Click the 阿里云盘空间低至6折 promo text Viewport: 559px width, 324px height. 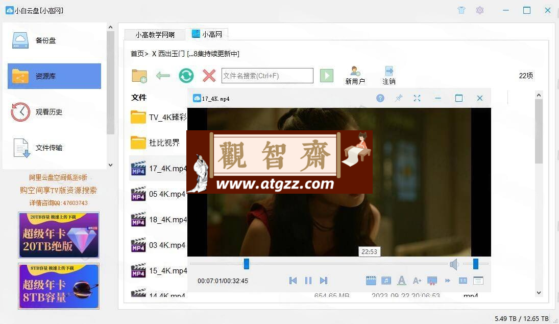(x=58, y=178)
